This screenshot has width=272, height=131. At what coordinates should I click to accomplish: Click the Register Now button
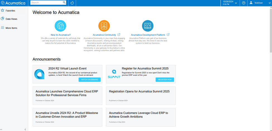point(165,80)
